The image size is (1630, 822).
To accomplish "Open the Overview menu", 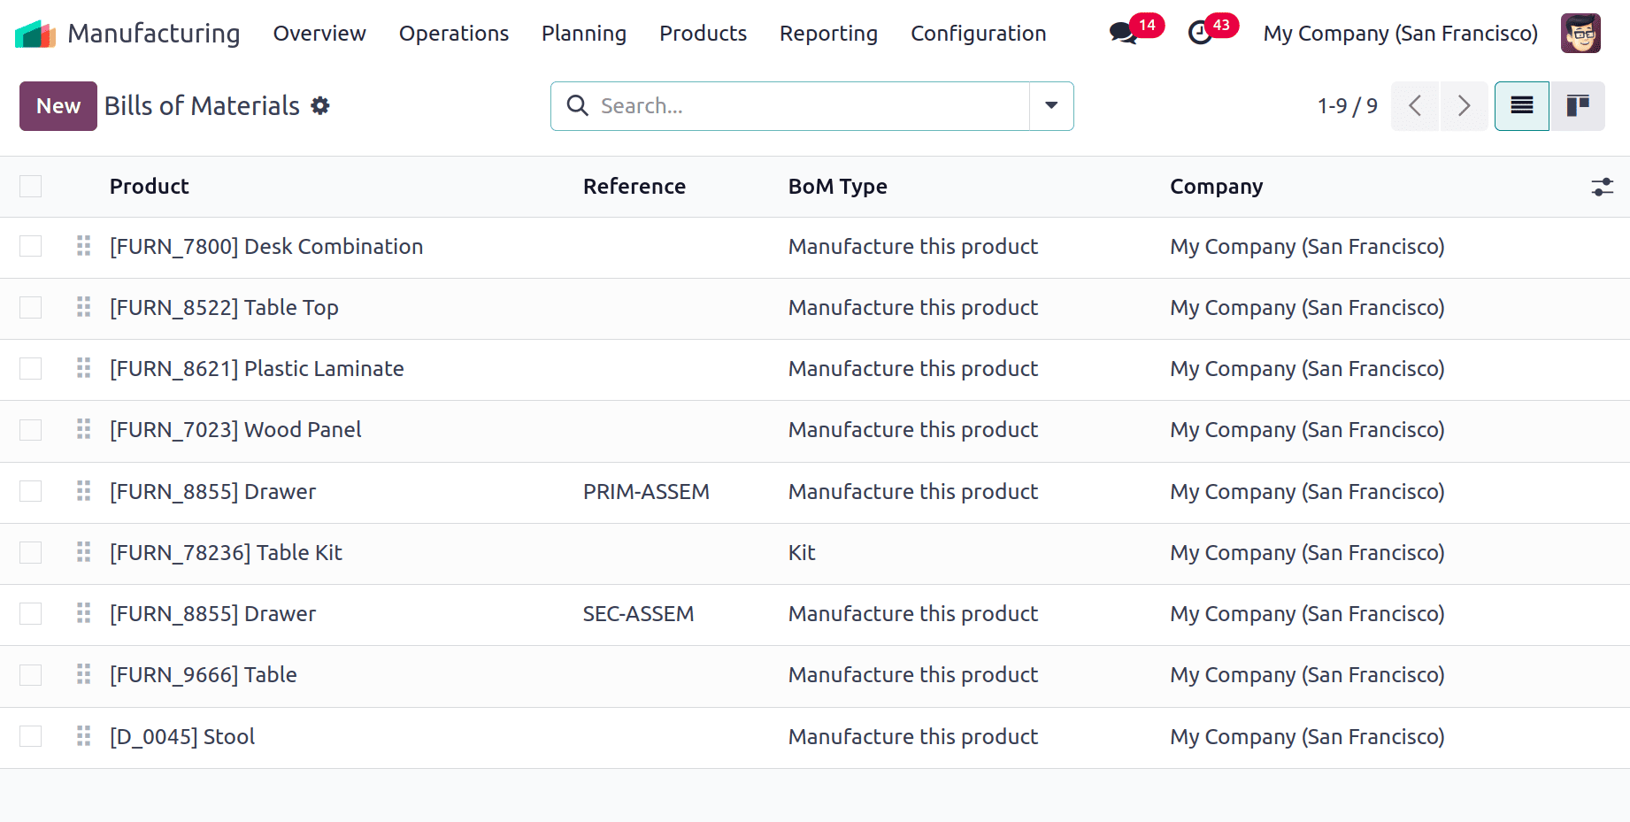I will [x=319, y=34].
